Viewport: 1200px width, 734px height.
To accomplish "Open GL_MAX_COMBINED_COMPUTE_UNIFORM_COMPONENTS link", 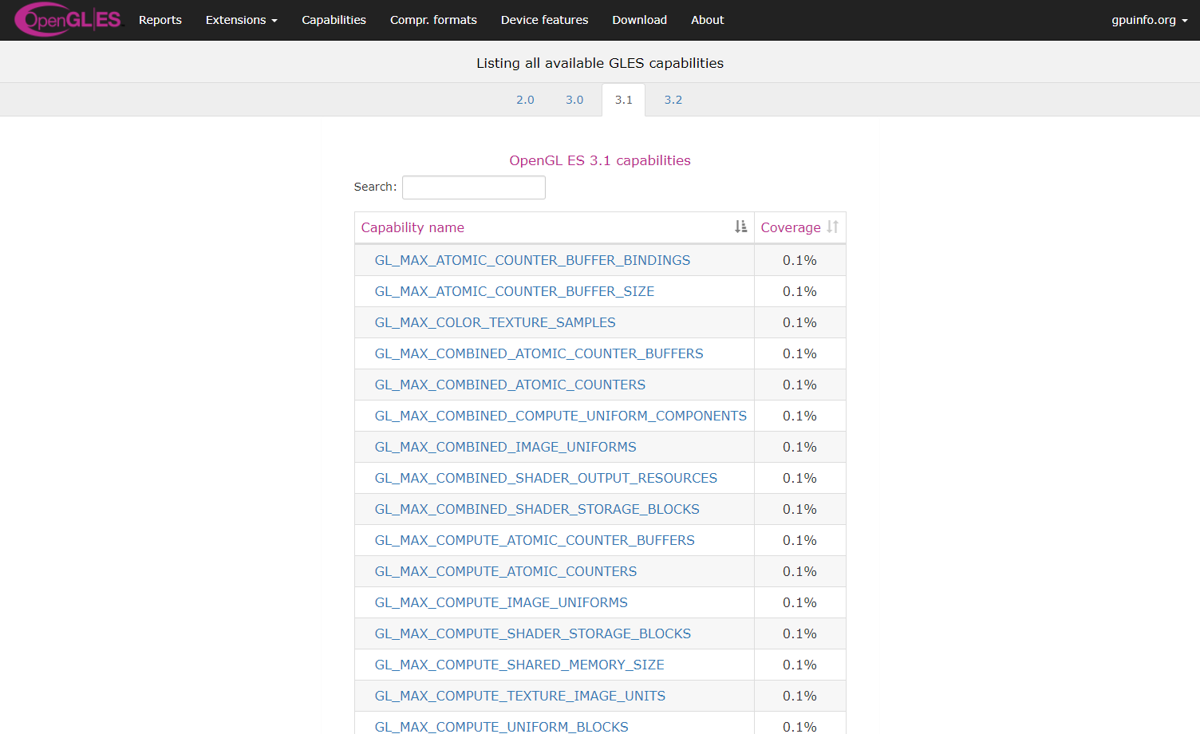I will click(x=561, y=416).
